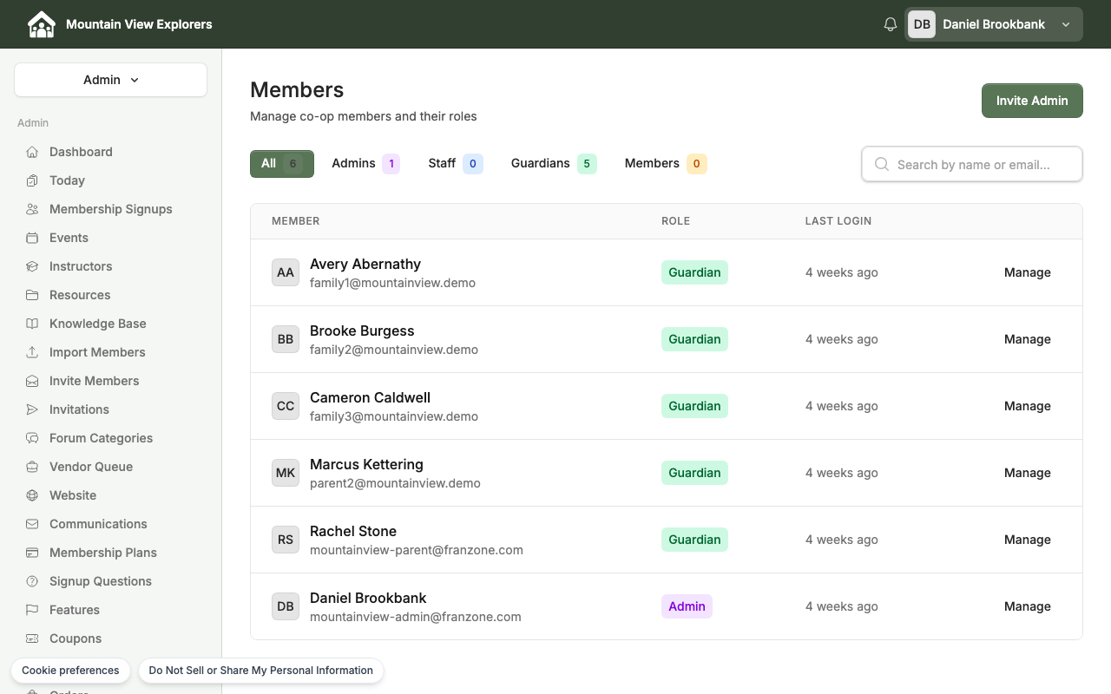Click the Forum Categories chat icon
Image resolution: width=1111 pixels, height=694 pixels.
32,438
